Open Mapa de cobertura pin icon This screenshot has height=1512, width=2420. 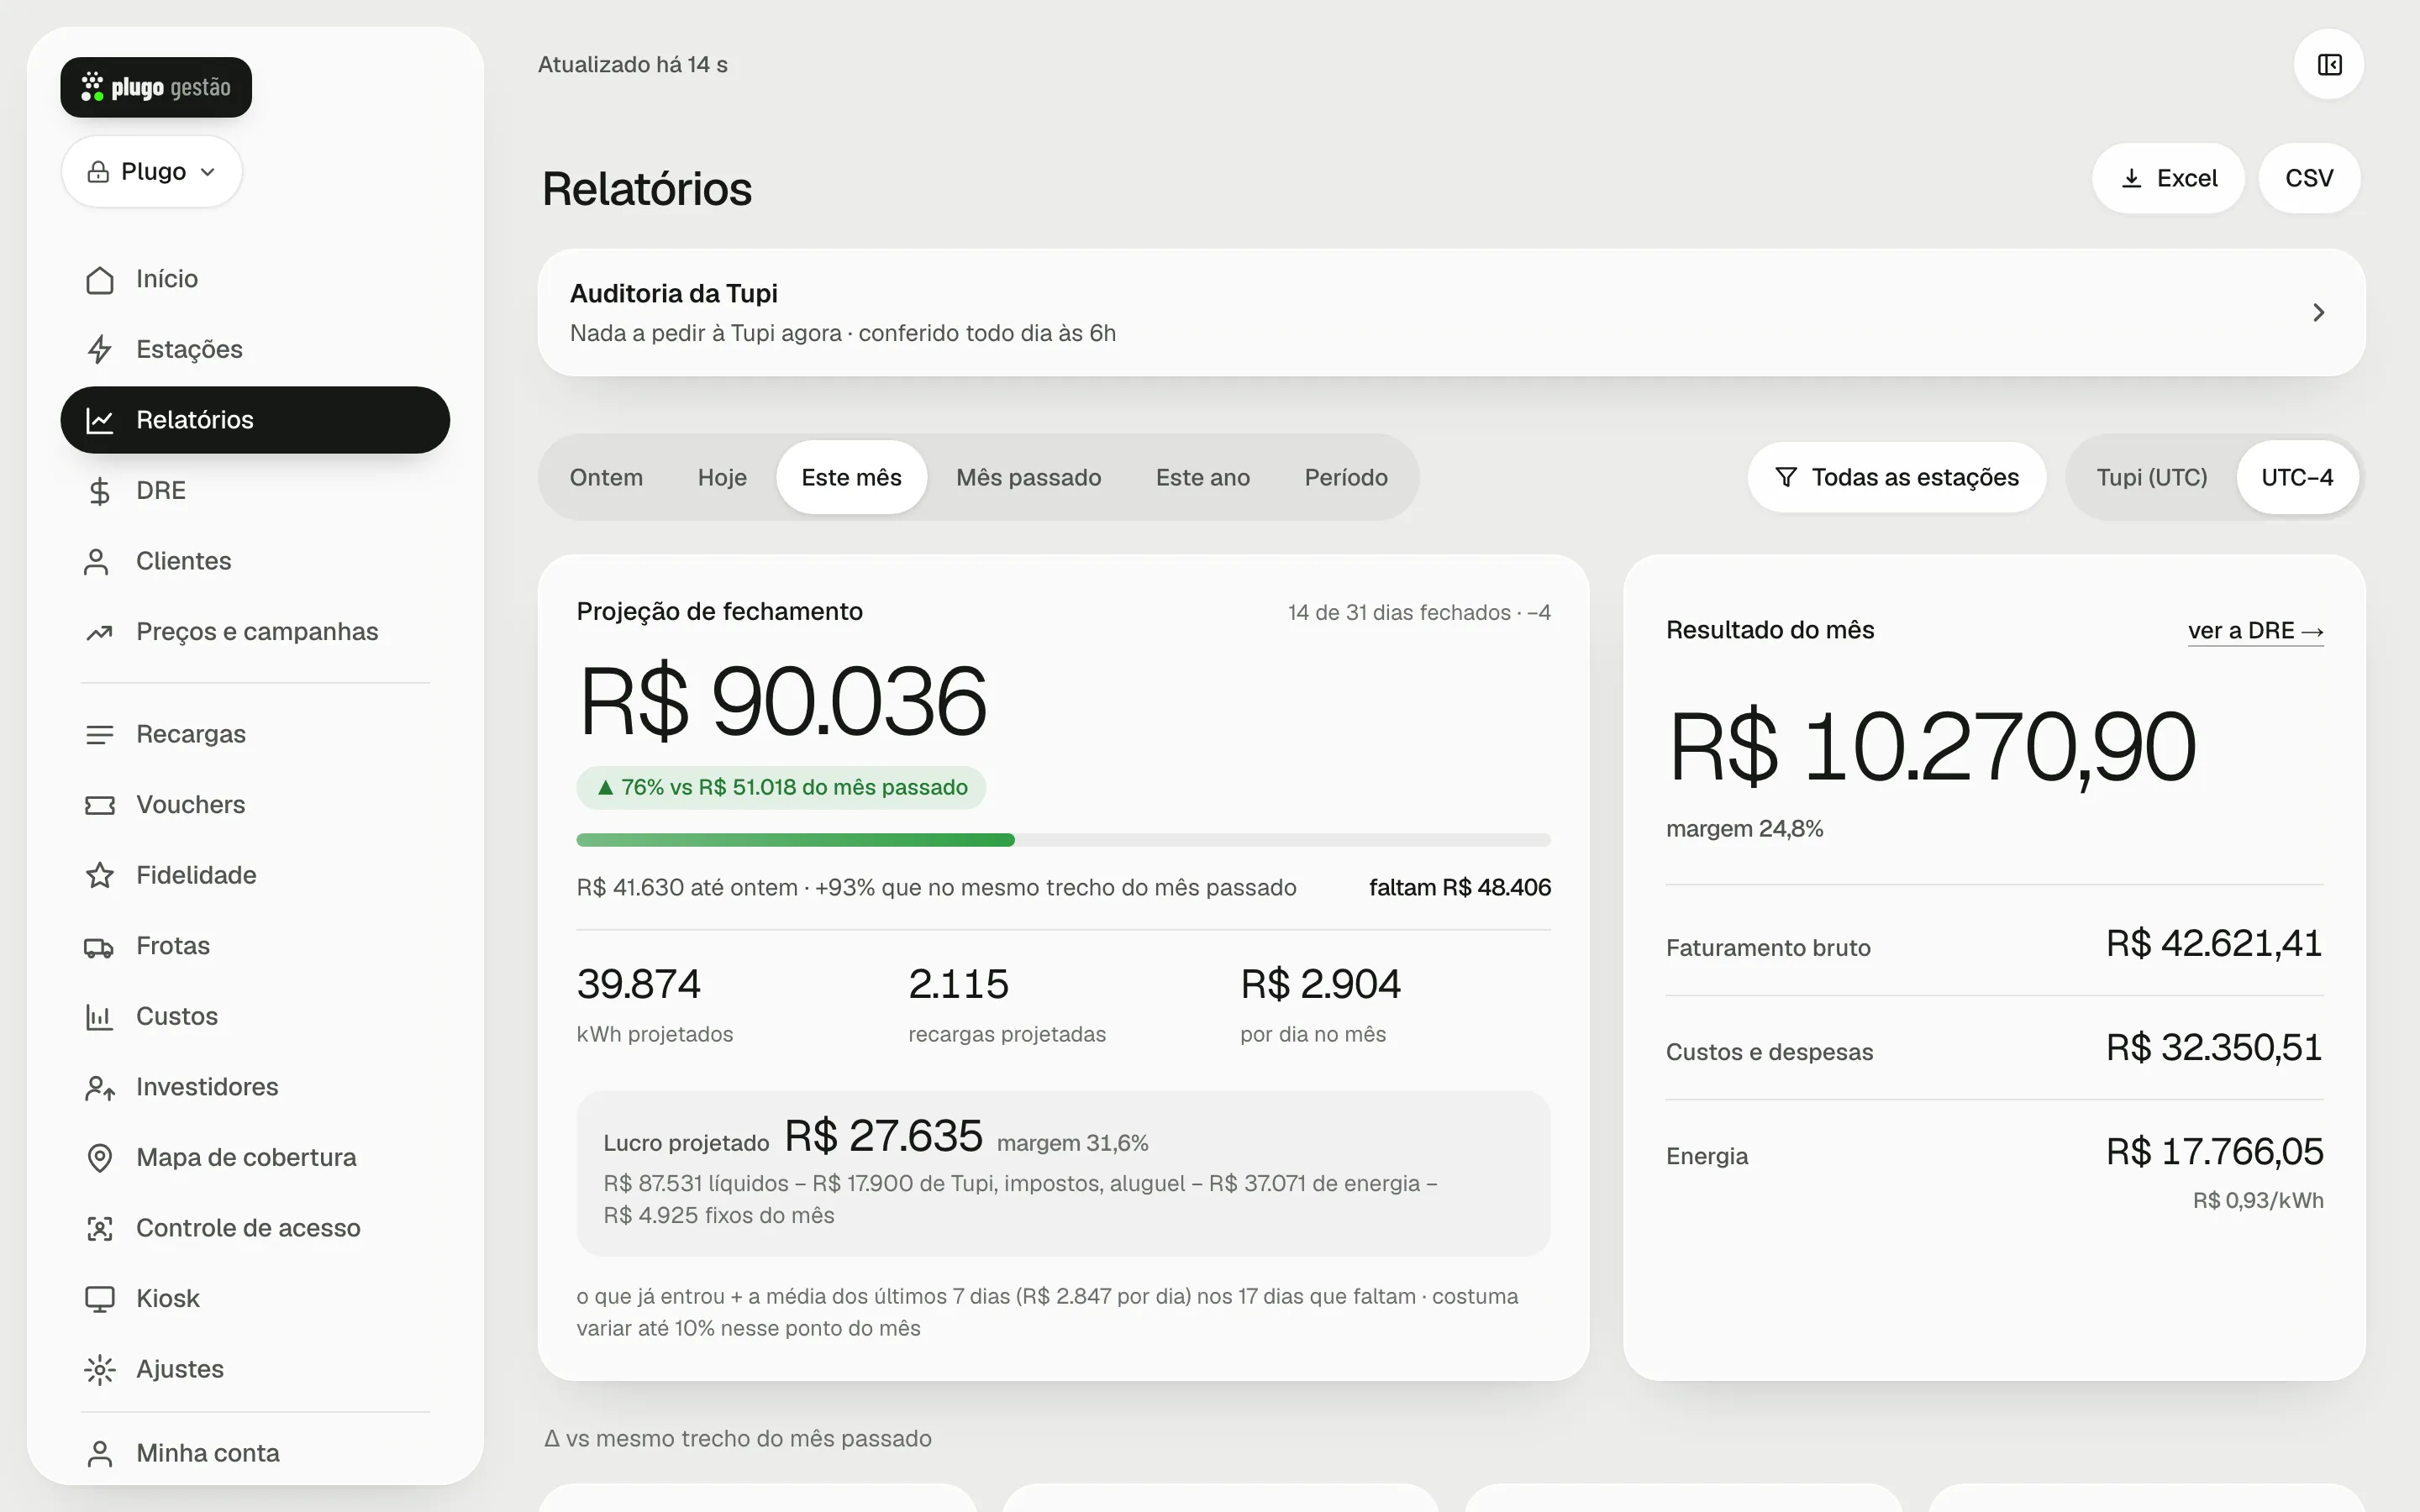click(x=99, y=1158)
